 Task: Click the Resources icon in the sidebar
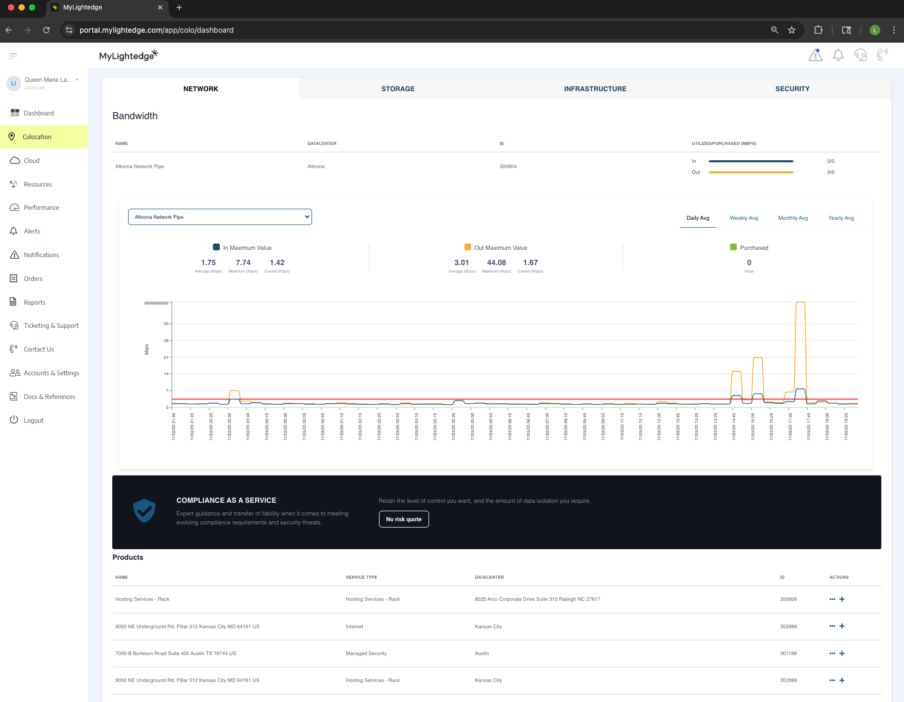click(x=14, y=184)
